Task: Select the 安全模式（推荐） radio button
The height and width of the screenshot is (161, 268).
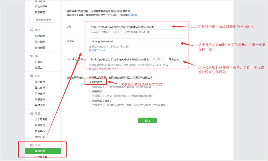Action: click(90, 101)
